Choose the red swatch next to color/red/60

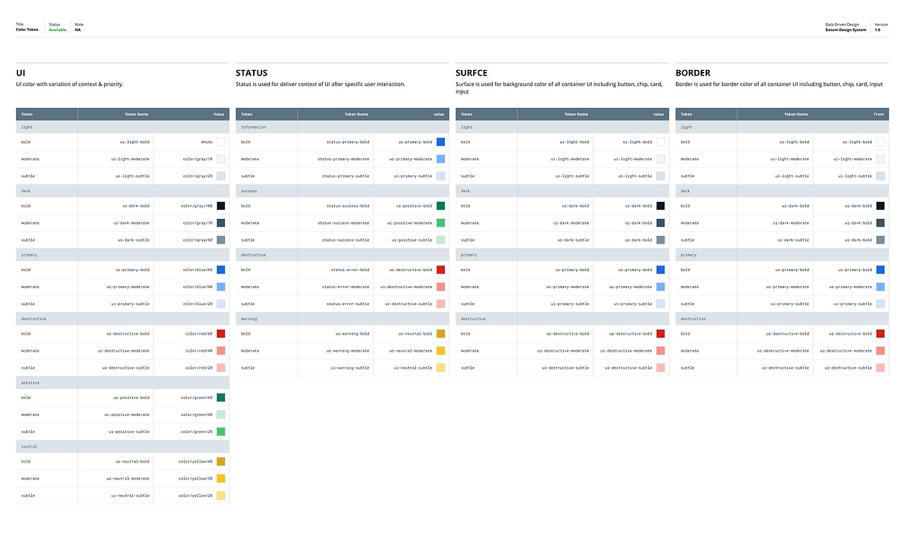point(221,333)
